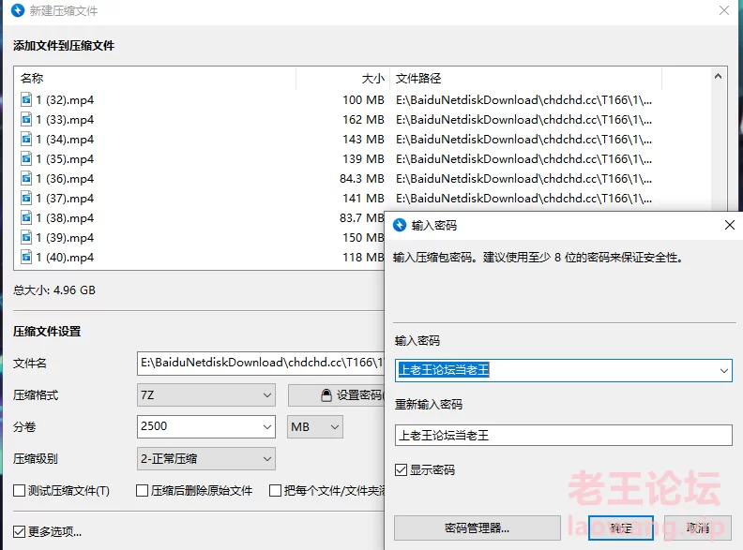Sort file list by 文件路径 column header
The width and height of the screenshot is (743, 550).
(x=418, y=79)
